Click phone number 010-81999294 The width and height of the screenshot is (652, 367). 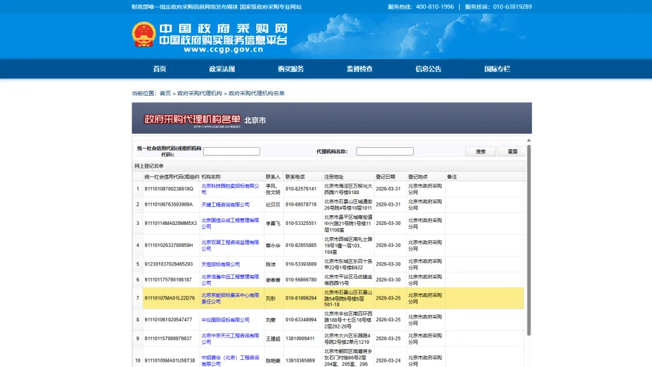point(301,298)
